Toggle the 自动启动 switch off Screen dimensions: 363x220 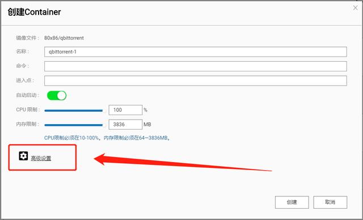pos(57,96)
